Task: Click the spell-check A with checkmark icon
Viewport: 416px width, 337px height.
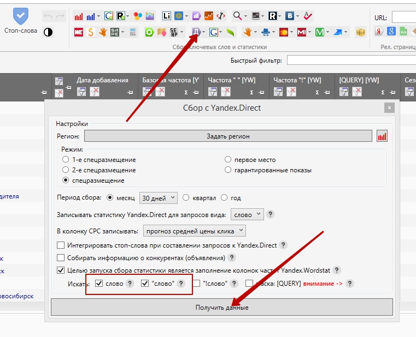Action: [x=308, y=16]
